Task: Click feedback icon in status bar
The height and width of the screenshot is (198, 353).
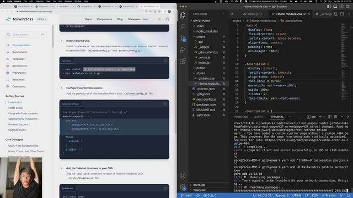Action: 342,196
